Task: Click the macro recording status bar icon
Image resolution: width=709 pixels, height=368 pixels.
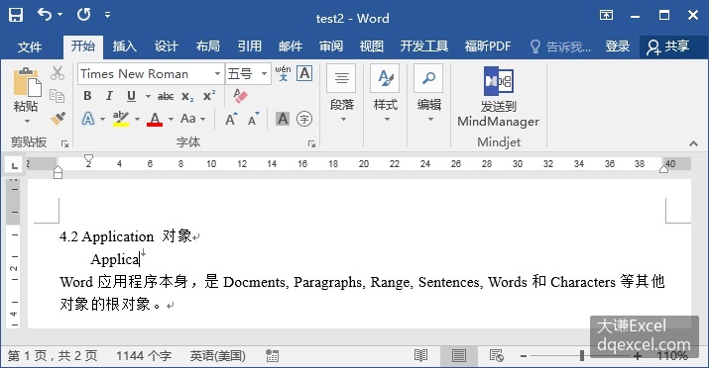Action: point(272,356)
